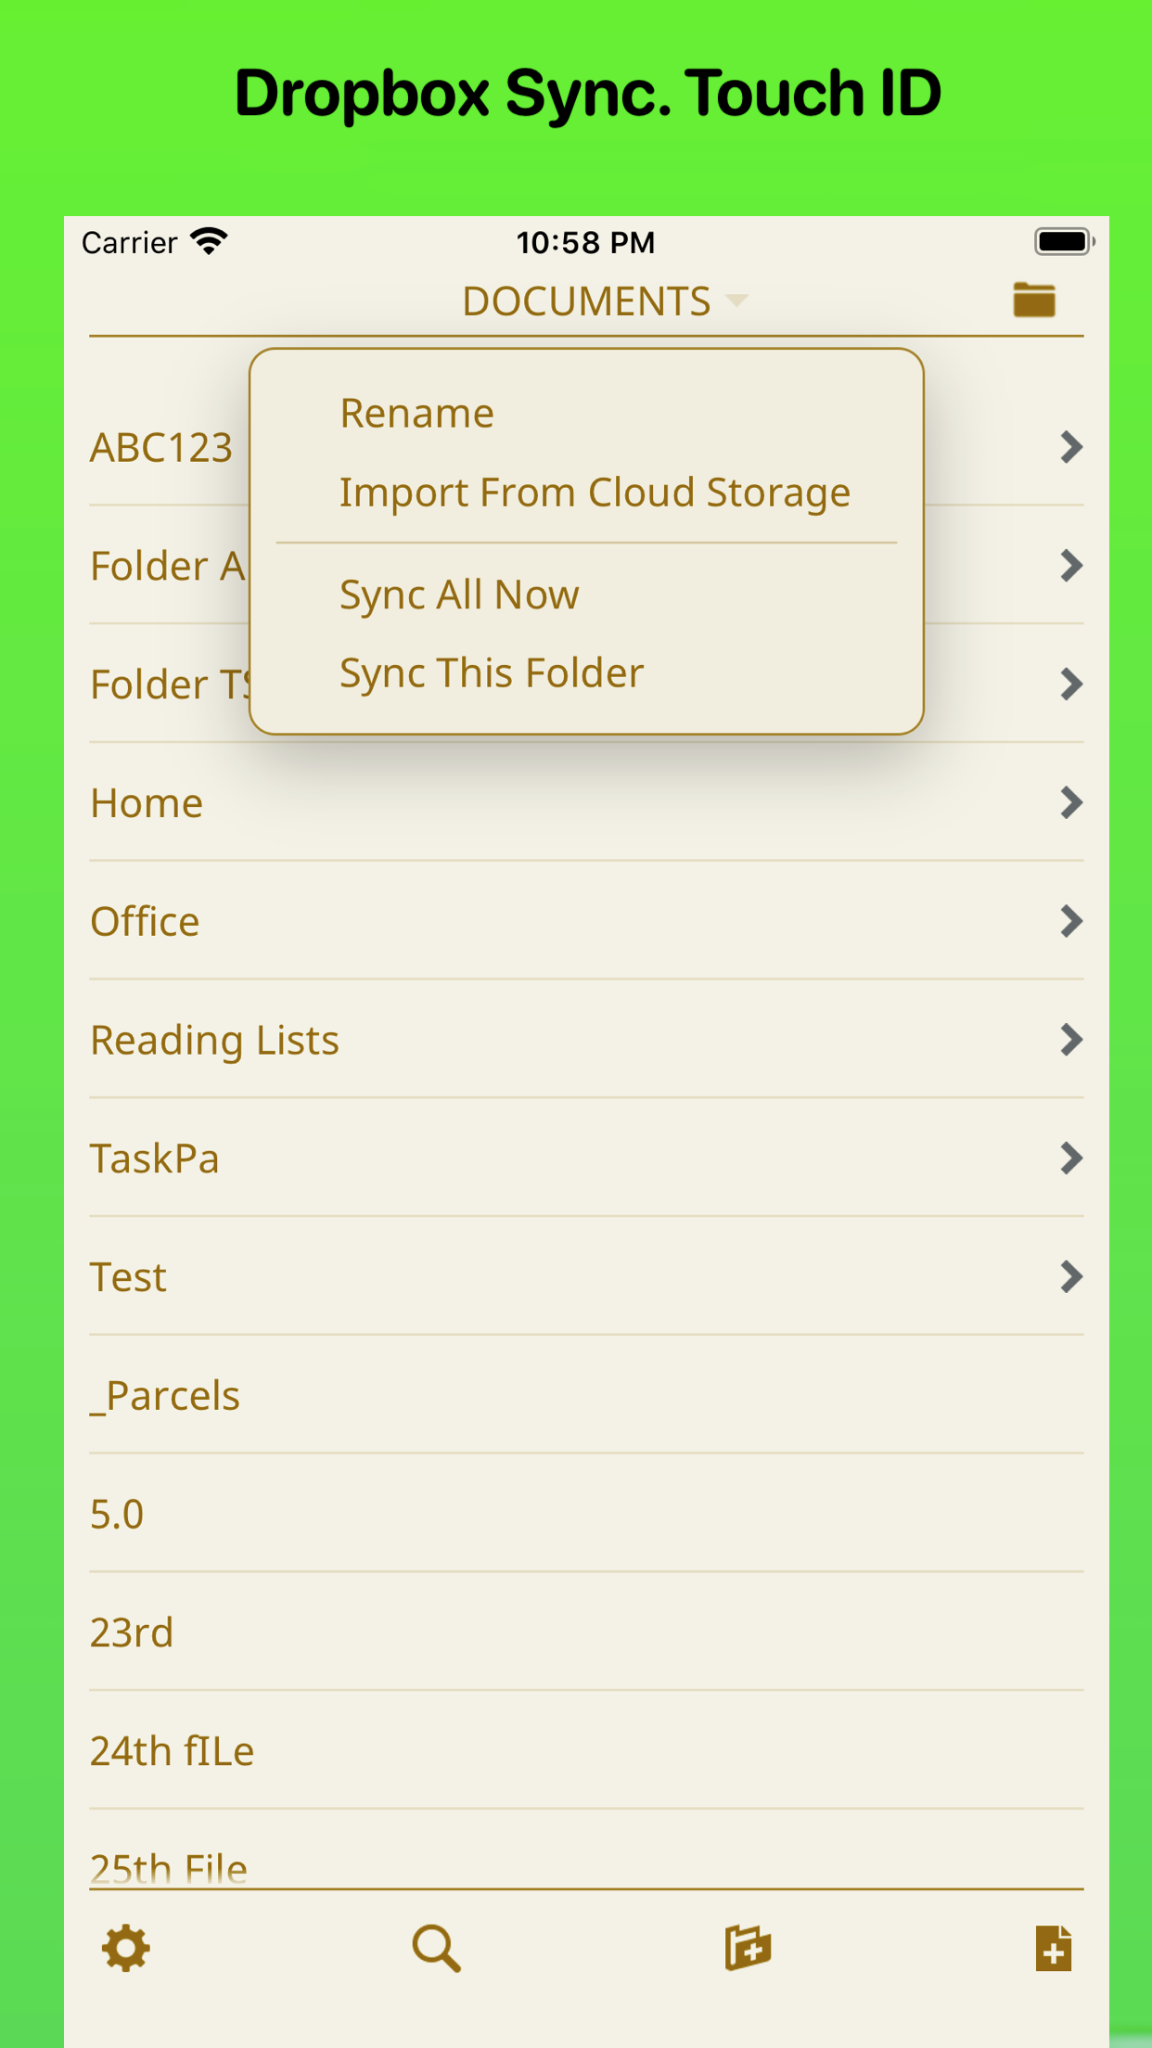Screen dimensions: 1152x2048
Task: Tap Sync All Now
Action: (459, 595)
